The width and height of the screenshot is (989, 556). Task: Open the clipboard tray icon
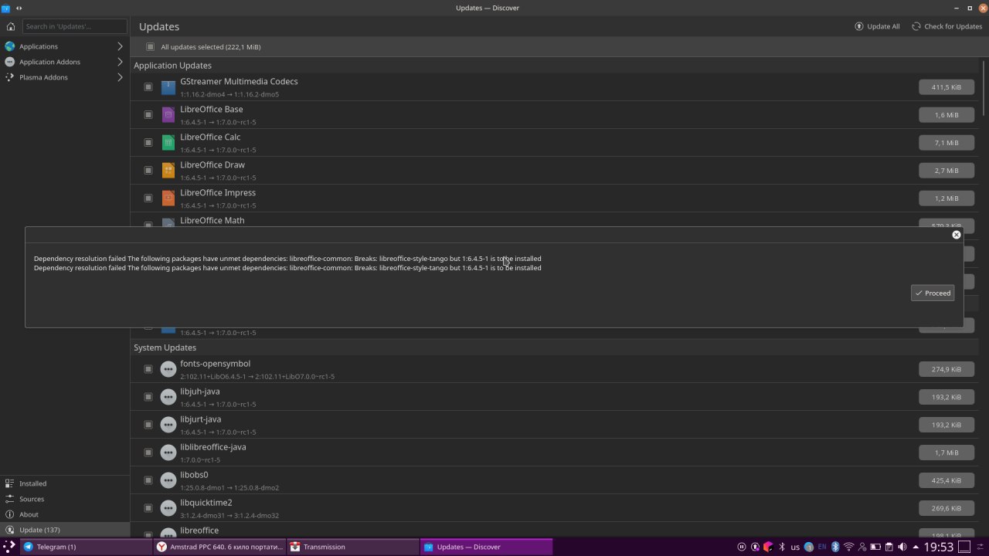889,547
